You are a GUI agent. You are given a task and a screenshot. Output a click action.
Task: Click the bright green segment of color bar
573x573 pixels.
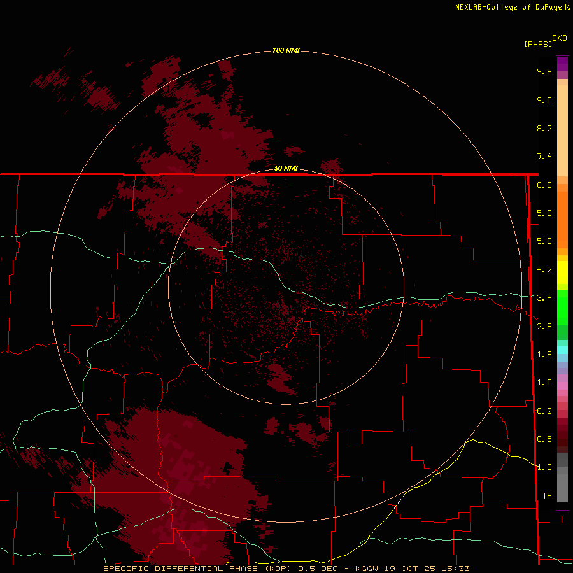pyautogui.click(x=562, y=308)
